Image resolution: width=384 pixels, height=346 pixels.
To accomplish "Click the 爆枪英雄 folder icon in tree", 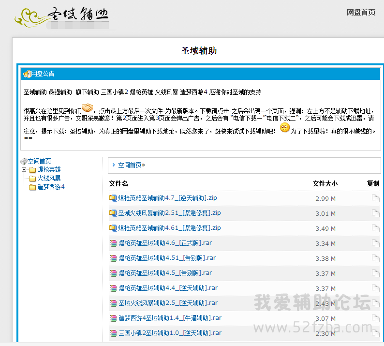I will [x=32, y=170].
